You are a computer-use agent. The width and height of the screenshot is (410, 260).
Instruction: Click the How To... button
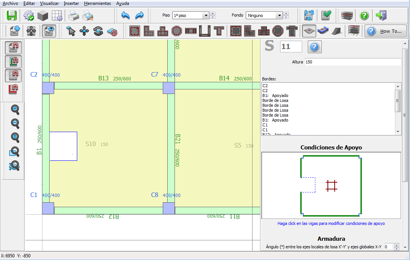pos(385,31)
